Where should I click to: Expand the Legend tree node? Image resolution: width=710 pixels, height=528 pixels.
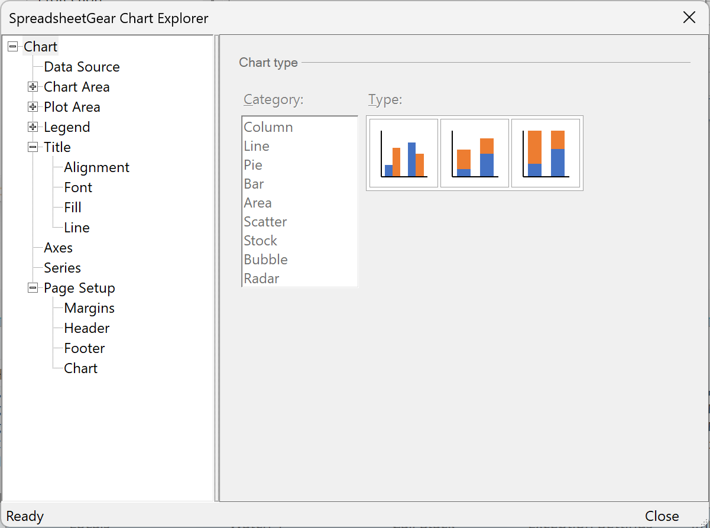click(33, 127)
